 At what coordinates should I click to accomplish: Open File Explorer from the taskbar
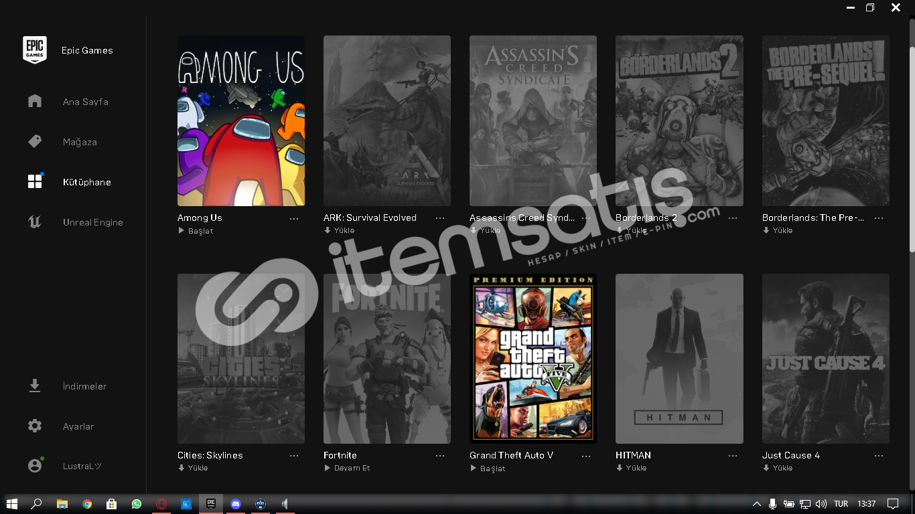[62, 503]
